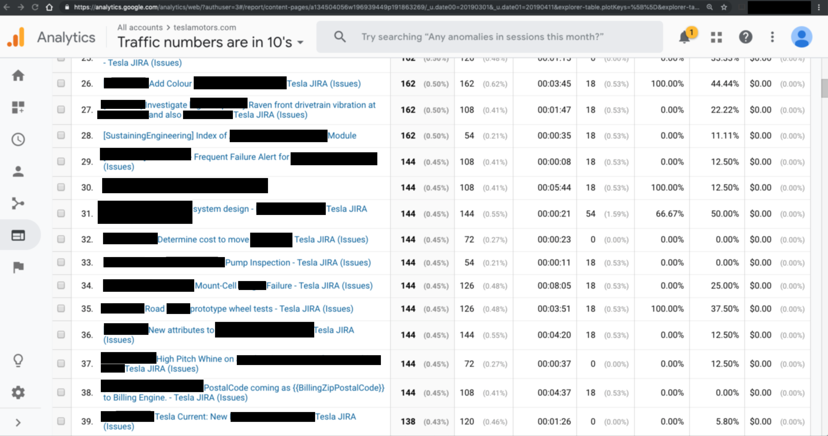Open Customization dashboards icon in sidebar
828x436 pixels.
pyautogui.click(x=18, y=107)
